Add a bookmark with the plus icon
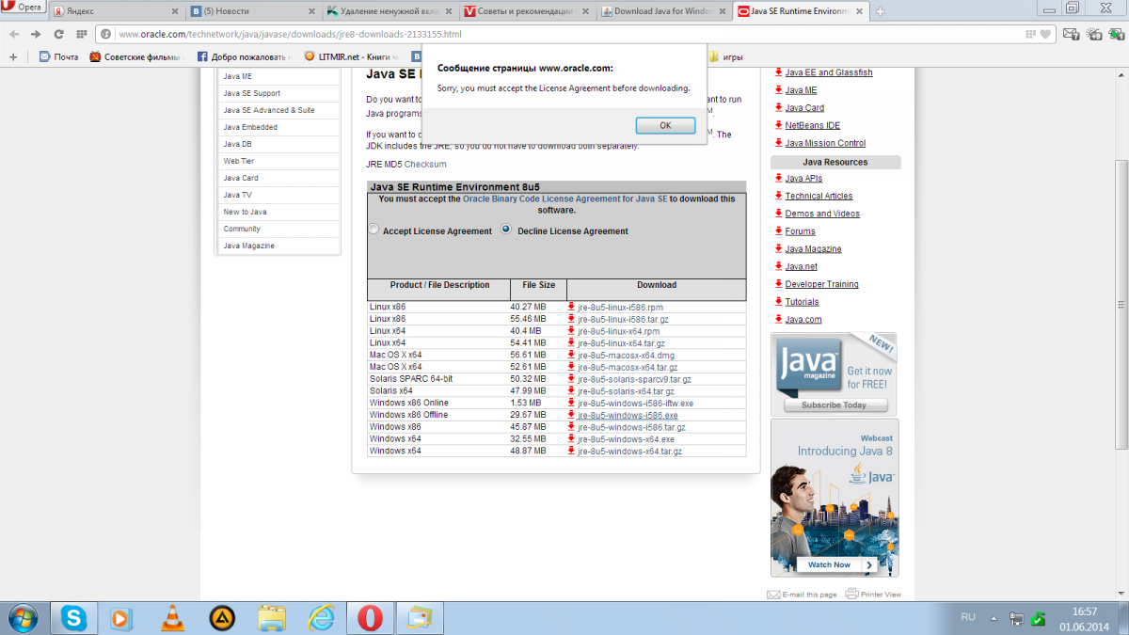This screenshot has height=635, width=1129. click(x=13, y=56)
